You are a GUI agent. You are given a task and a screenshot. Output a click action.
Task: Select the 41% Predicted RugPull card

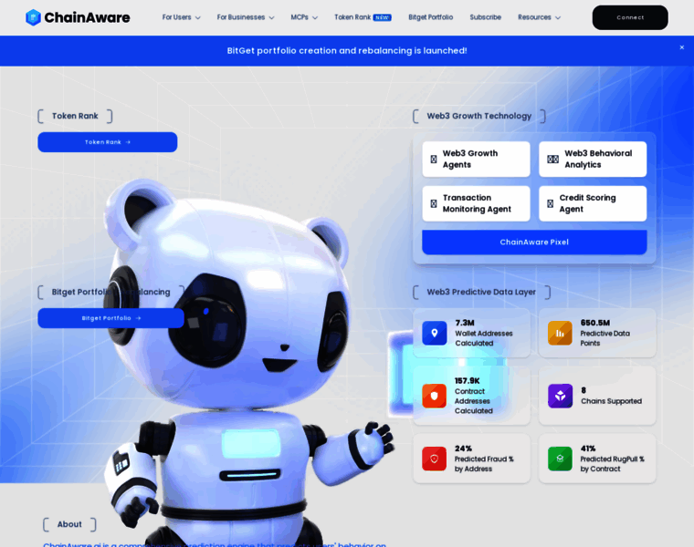click(597, 459)
